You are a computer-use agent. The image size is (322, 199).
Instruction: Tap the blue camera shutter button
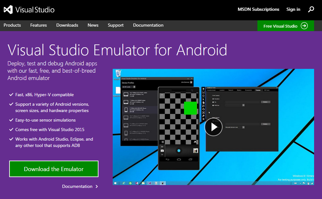coord(179,151)
